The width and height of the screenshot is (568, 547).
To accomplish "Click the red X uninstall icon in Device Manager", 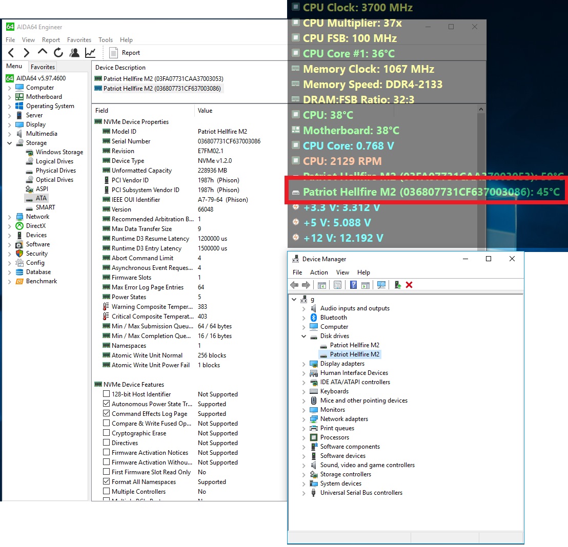I will coord(409,285).
